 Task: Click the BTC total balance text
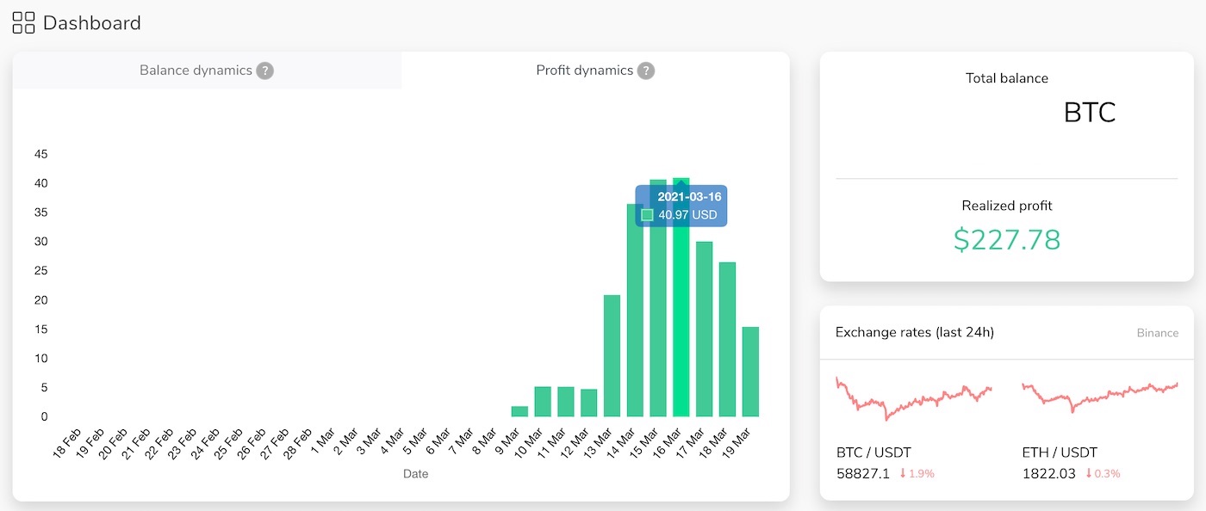point(1090,113)
